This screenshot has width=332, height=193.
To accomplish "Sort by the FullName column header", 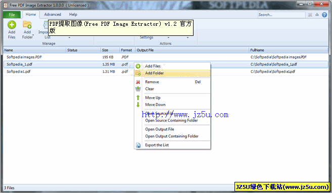I will point(289,50).
